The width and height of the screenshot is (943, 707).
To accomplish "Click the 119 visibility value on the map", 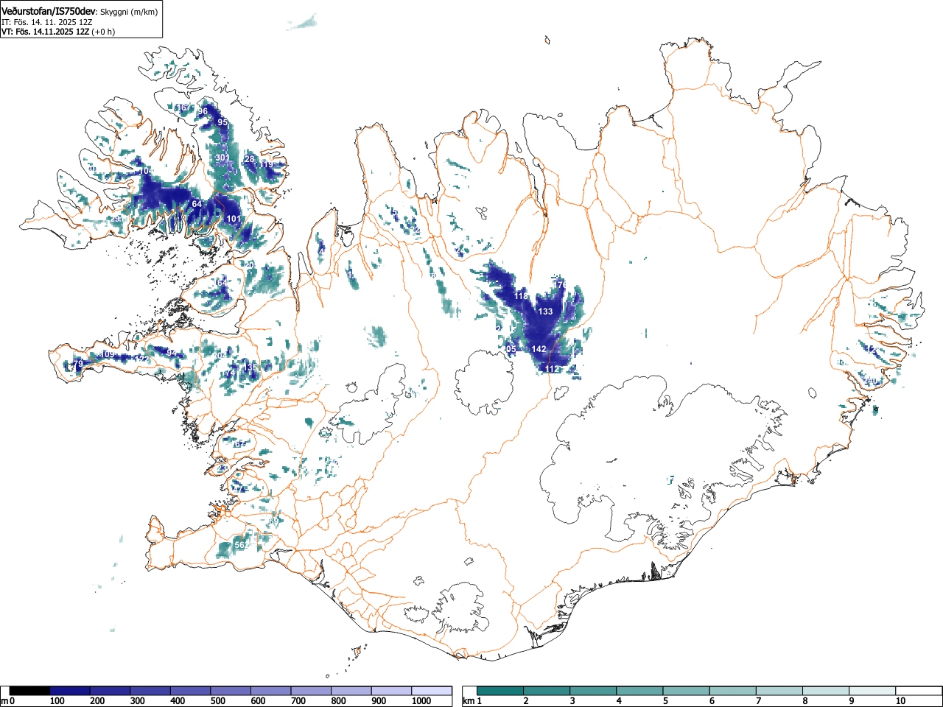I will pyautogui.click(x=266, y=164).
